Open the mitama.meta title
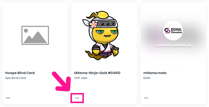Screen dimensions: 209x107 coord(155,73)
